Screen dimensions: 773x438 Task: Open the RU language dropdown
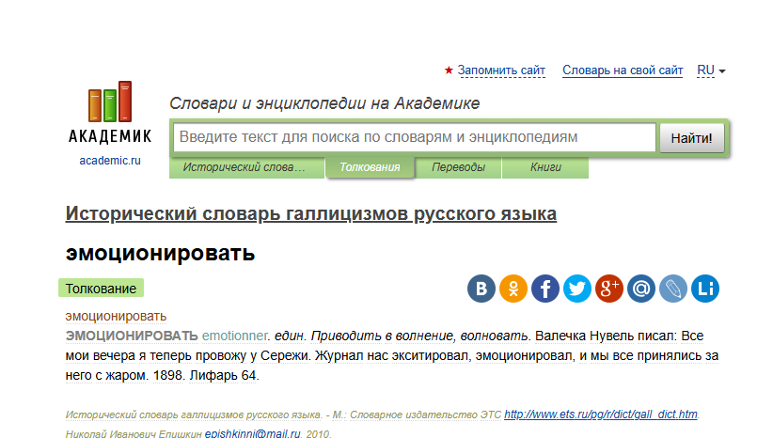tap(711, 70)
